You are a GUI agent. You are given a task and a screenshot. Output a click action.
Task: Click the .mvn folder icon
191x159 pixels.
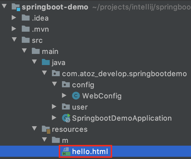(26, 29)
